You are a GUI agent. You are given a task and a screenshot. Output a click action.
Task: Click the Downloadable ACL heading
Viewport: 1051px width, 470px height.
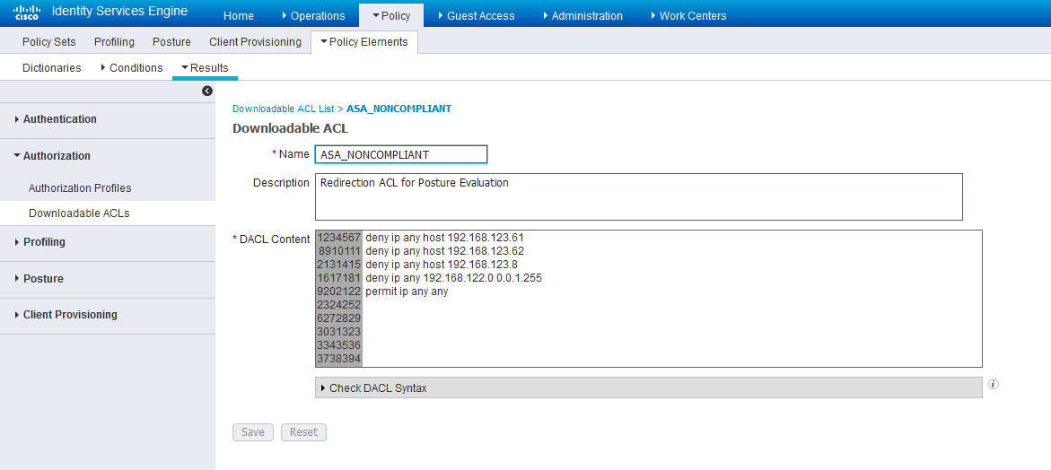[290, 128]
